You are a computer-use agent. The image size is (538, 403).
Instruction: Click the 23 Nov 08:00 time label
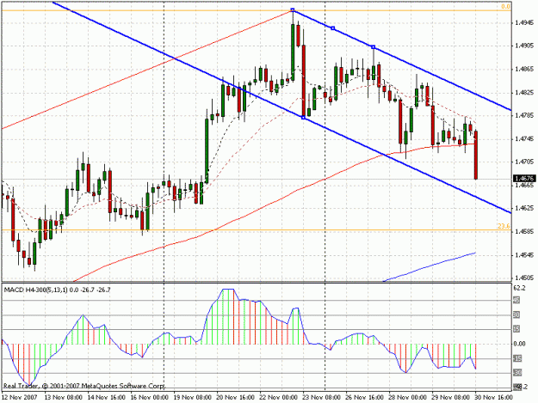coord(322,397)
